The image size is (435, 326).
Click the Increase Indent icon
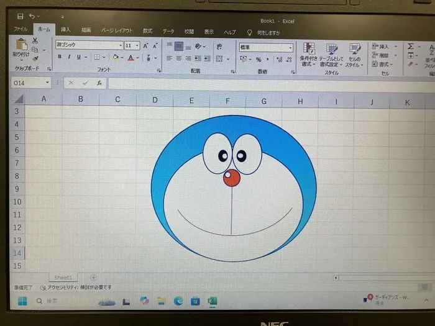coord(207,58)
